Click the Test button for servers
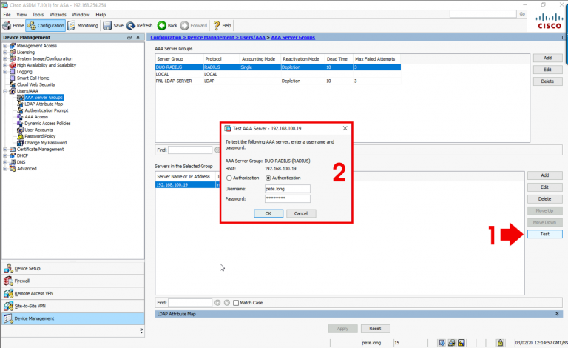The height and width of the screenshot is (348, 568). pyautogui.click(x=545, y=234)
